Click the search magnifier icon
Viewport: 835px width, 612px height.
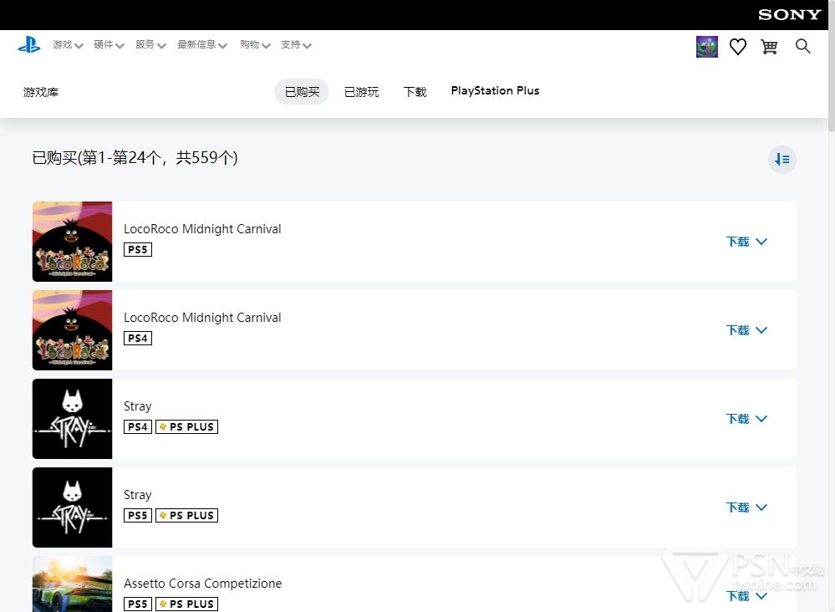[802, 46]
